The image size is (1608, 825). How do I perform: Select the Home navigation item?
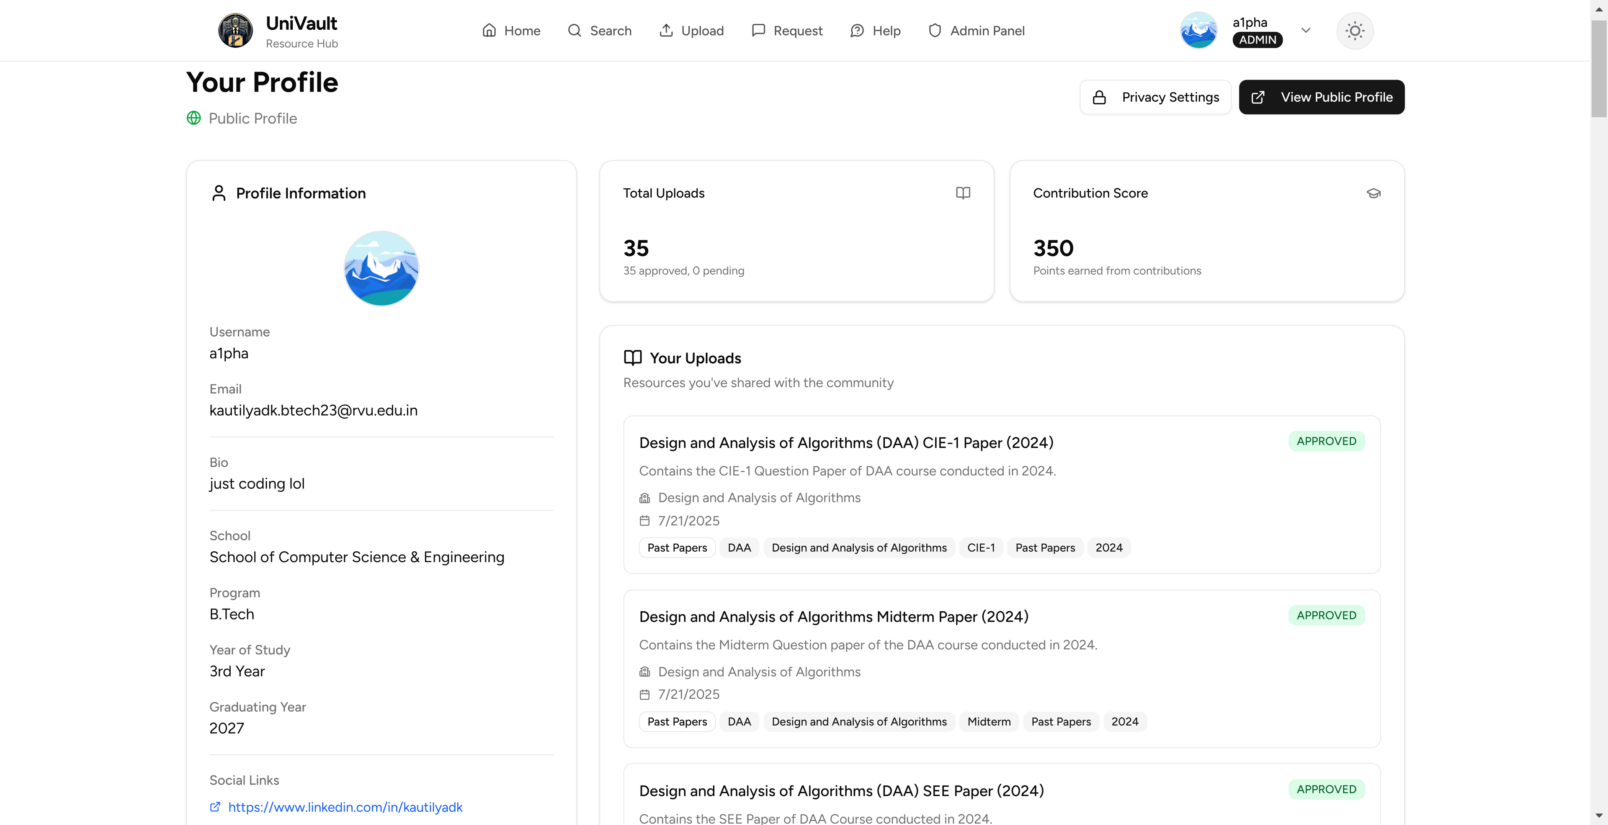511,30
